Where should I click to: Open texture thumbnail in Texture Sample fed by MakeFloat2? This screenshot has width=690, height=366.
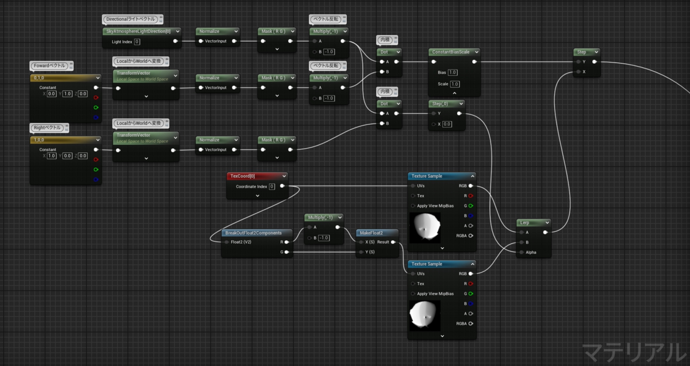[424, 315]
